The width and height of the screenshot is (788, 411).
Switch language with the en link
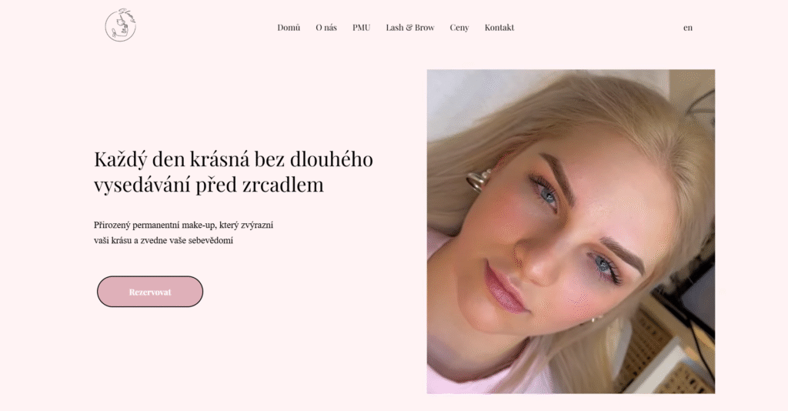tap(688, 28)
